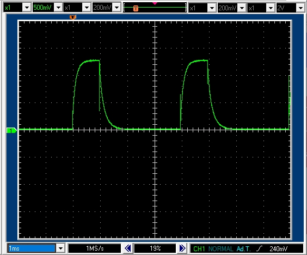Click the green CH1 ground level marker
The image size is (307, 255).
coord(11,130)
